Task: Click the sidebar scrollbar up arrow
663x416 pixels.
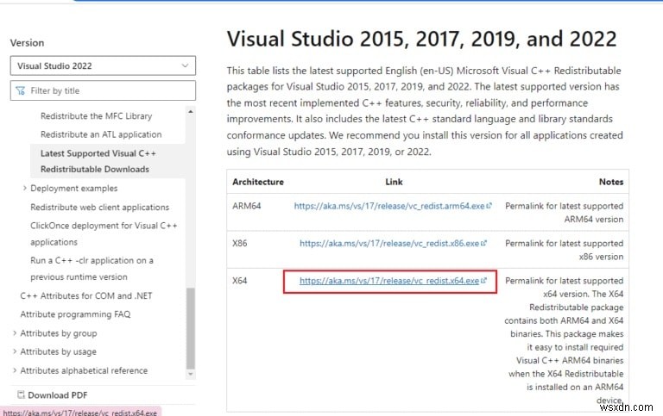Action: [x=191, y=111]
